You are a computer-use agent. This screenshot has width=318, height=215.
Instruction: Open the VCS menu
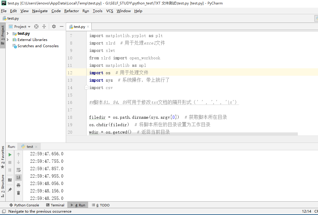tap(110, 11)
